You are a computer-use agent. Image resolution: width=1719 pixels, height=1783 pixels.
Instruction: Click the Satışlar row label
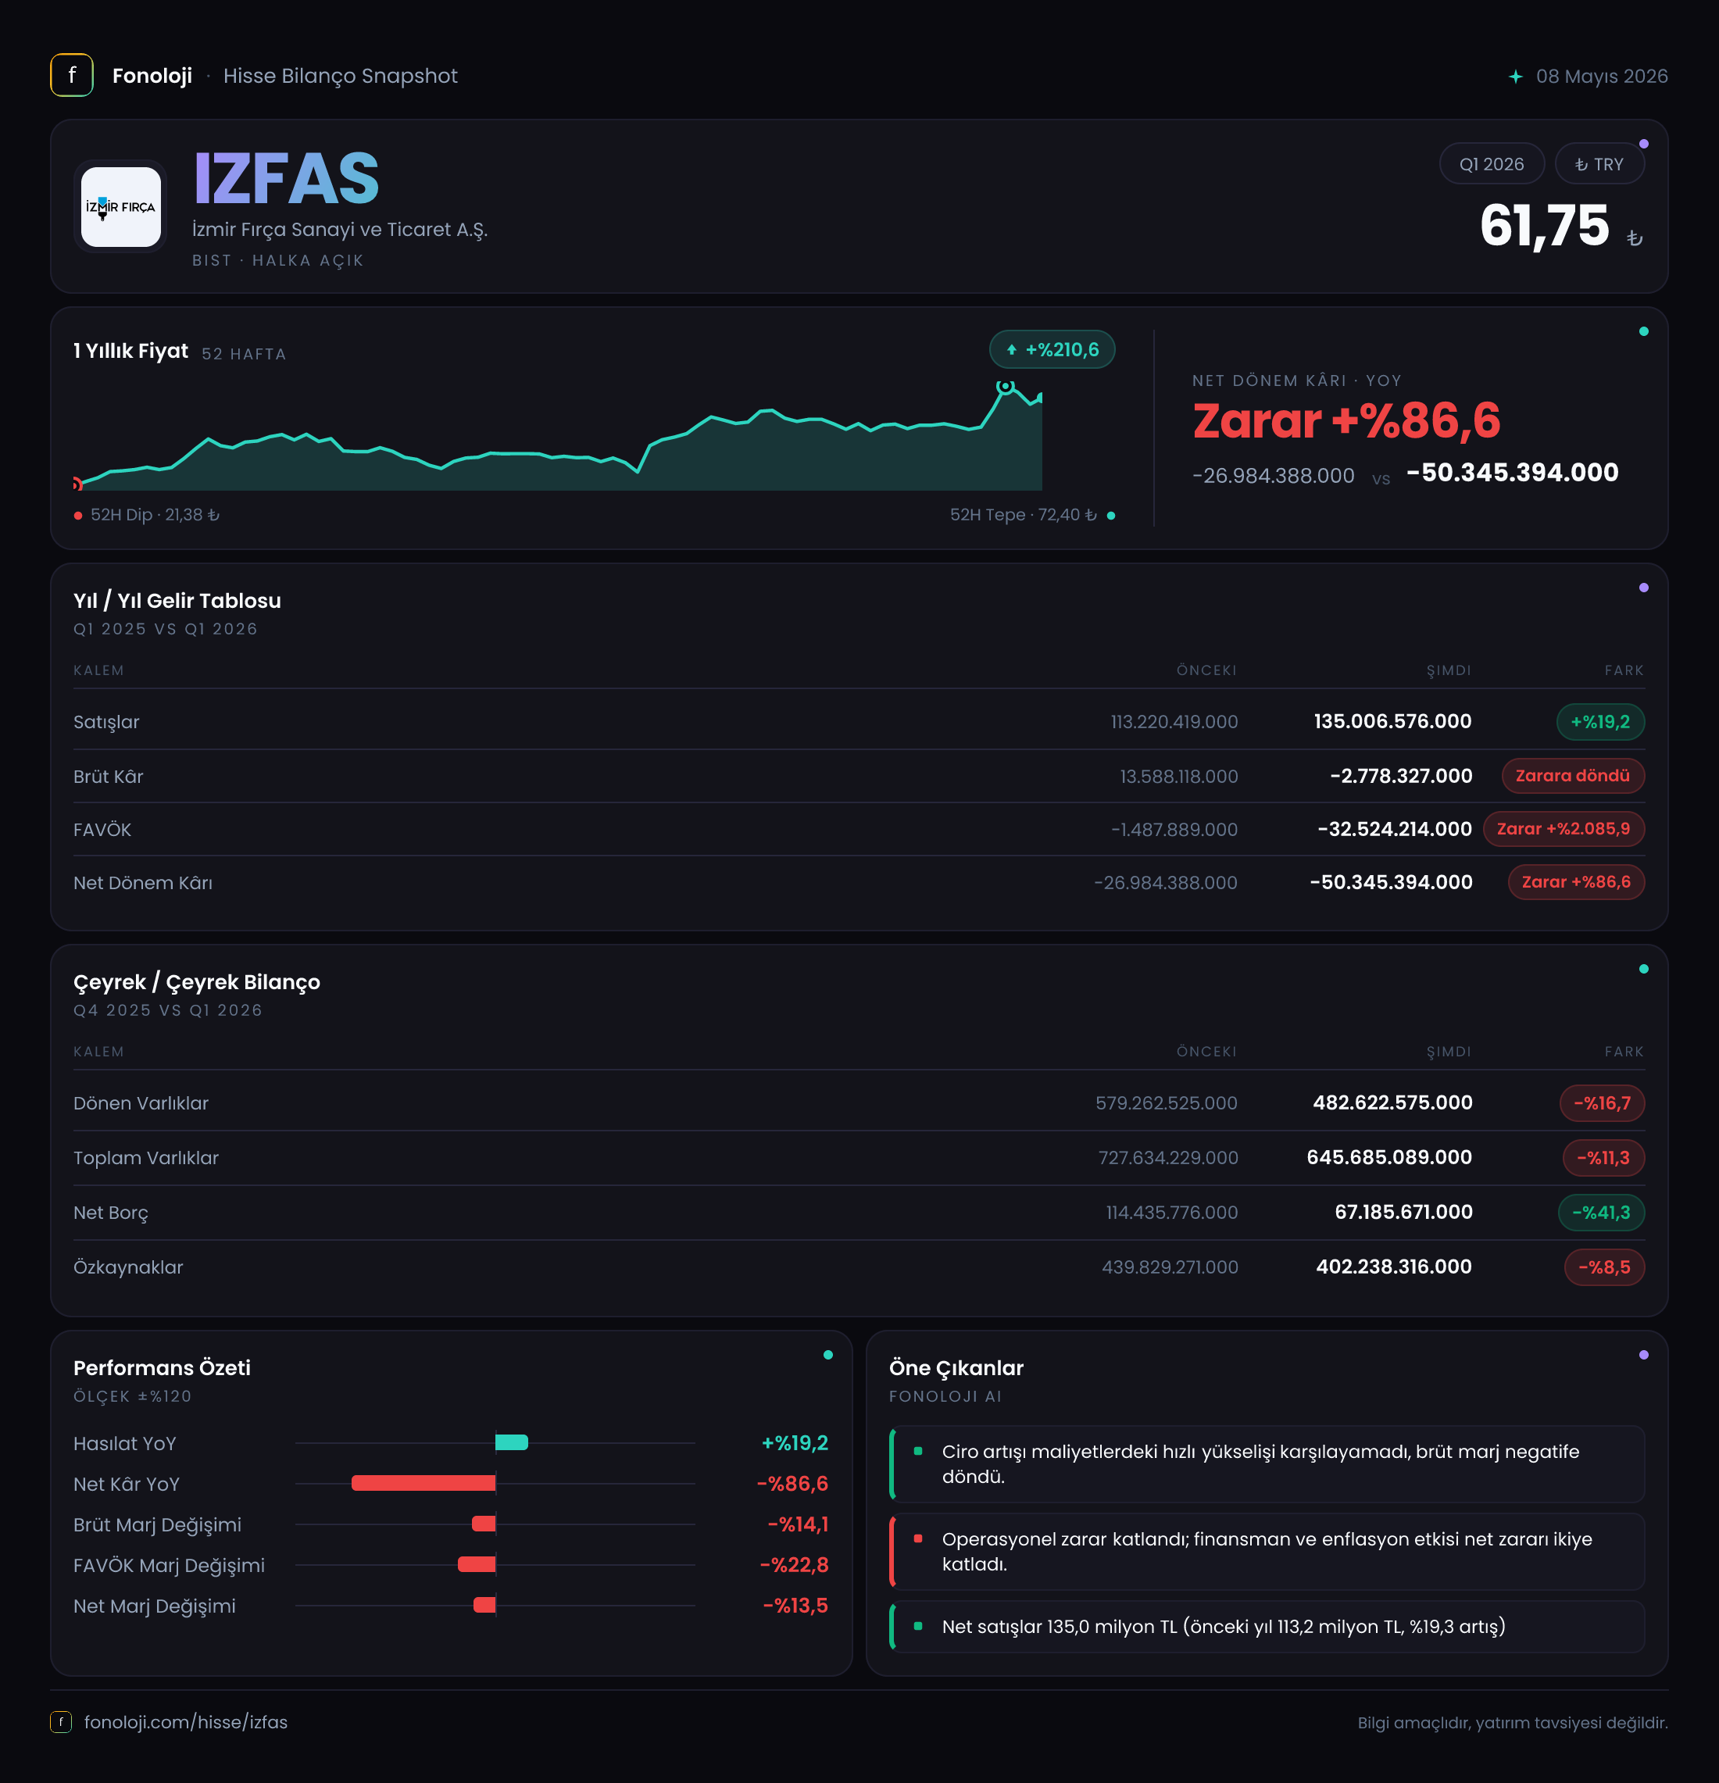(x=106, y=721)
